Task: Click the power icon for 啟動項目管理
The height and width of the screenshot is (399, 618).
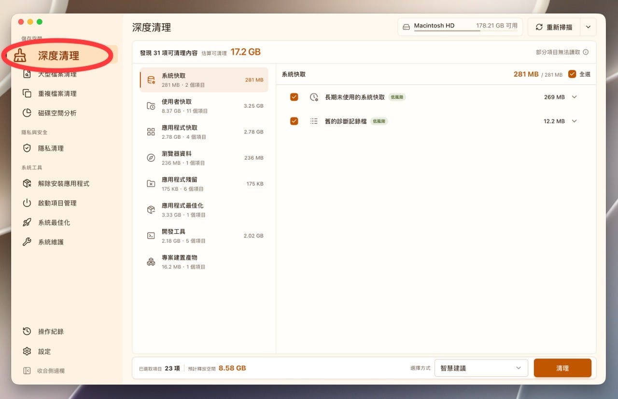Action: (27, 203)
